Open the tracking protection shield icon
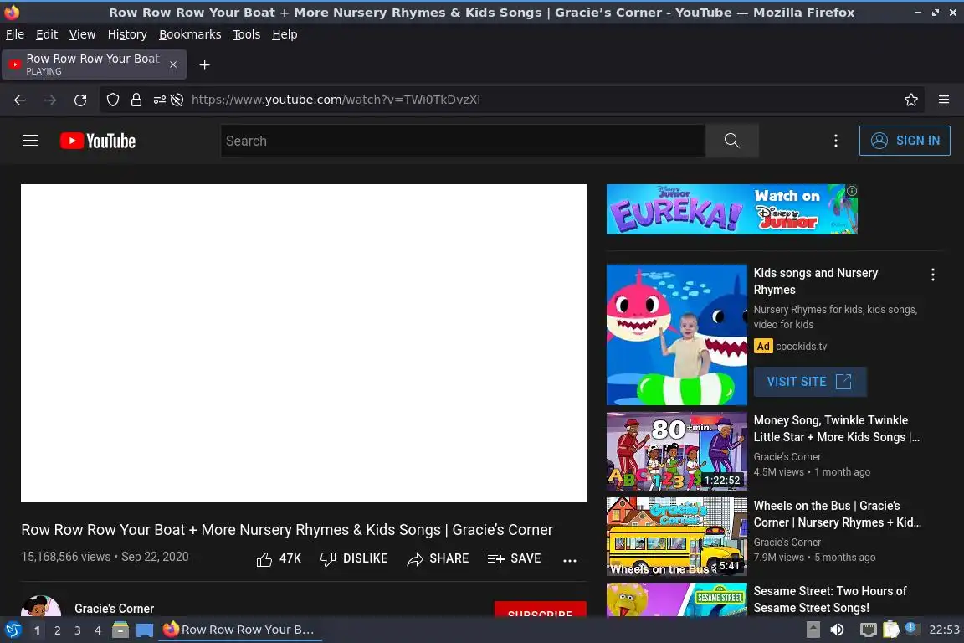 pyautogui.click(x=112, y=100)
